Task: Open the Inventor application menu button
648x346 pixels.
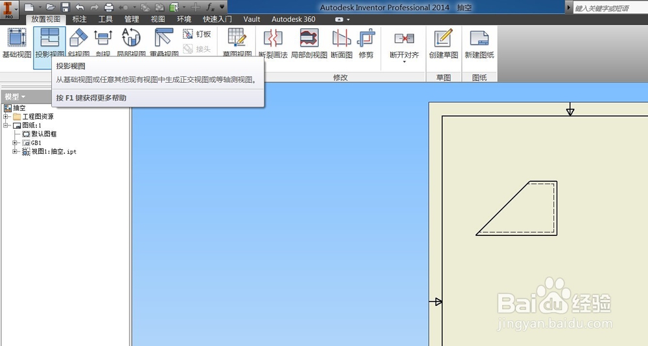Action: point(10,9)
